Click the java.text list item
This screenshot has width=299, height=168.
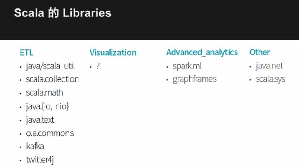[x=40, y=120]
